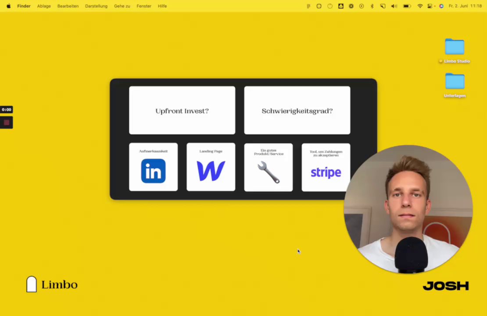Open the Bearbeiten menu

coord(68,6)
